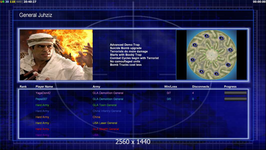The height and width of the screenshot is (150, 266).
Task: Click start position marker 1 on map
Action: tap(228, 65)
